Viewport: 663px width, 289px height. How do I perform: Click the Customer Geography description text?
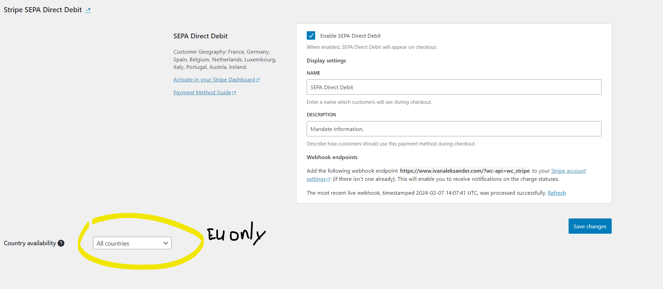tap(225, 59)
